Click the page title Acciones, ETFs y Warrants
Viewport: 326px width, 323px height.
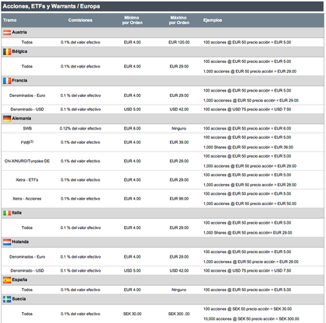point(51,6)
